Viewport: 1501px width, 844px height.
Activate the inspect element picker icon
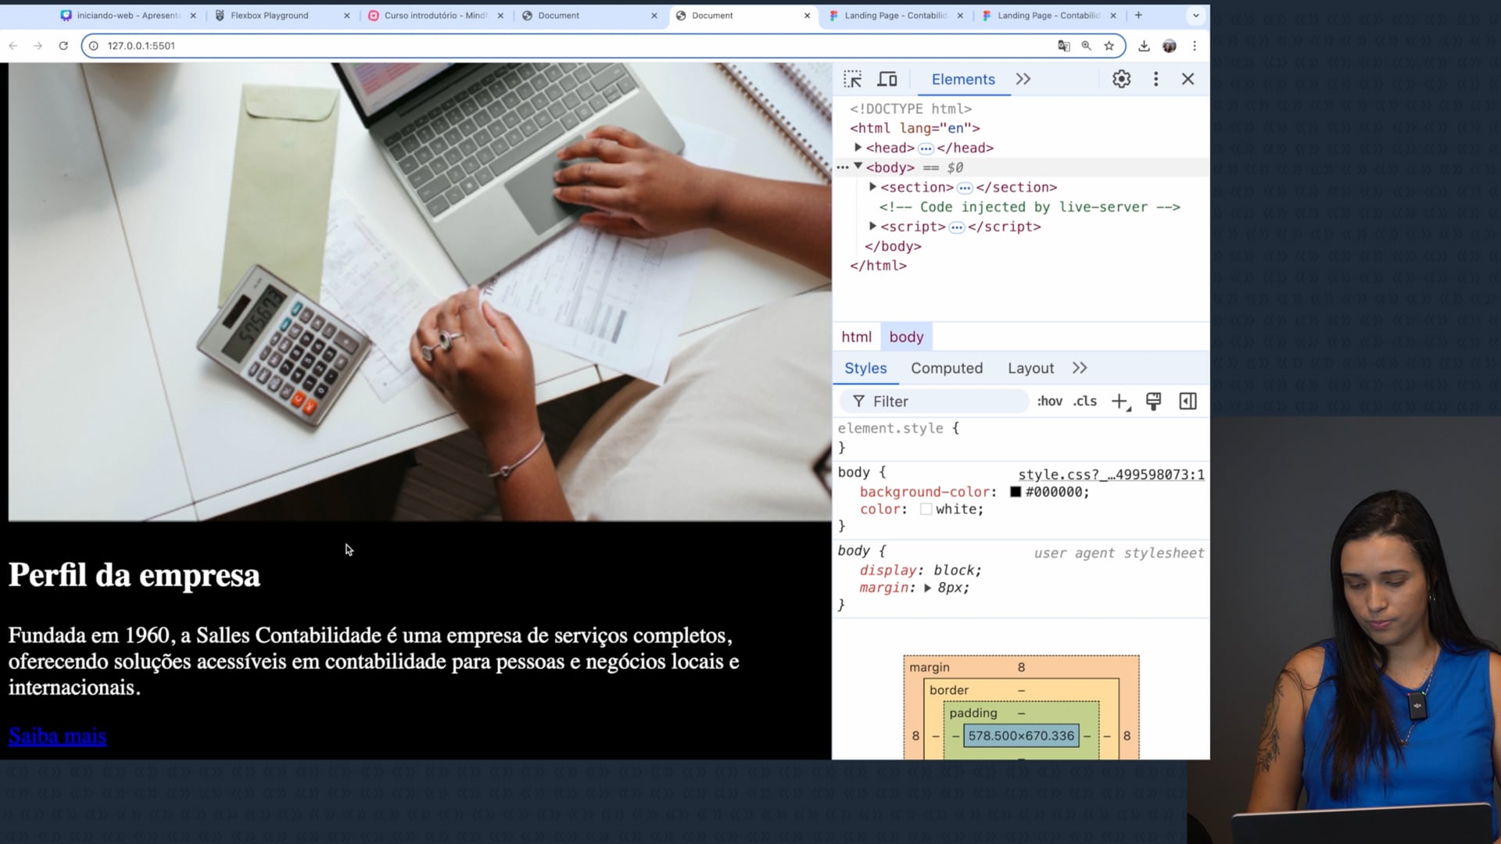pyautogui.click(x=852, y=79)
